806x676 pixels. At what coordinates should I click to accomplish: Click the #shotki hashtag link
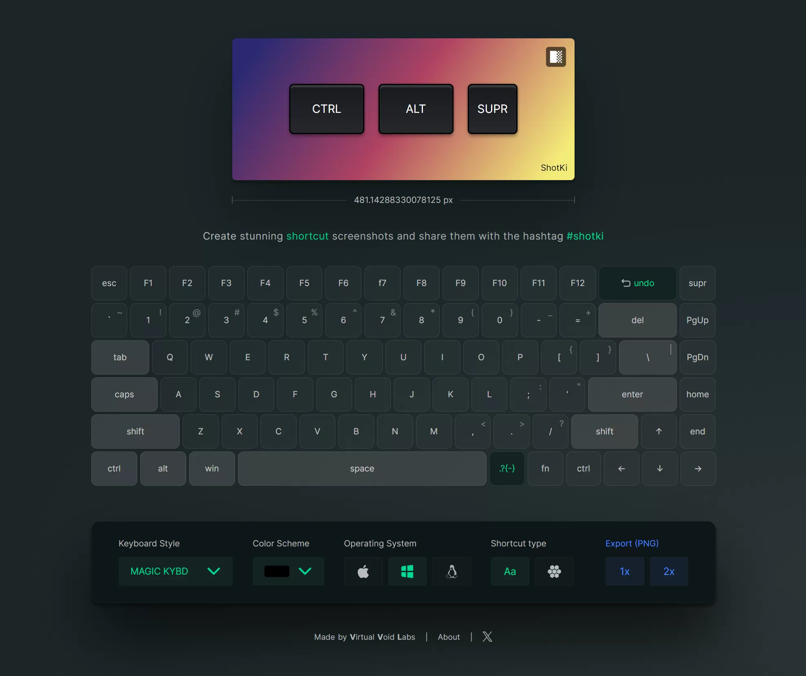tap(586, 235)
